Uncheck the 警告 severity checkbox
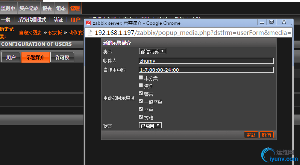The width and height of the screenshot is (300, 165). click(141, 93)
